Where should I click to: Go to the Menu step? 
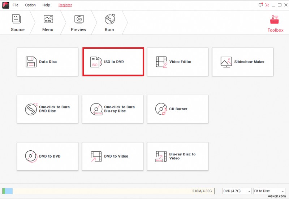48,23
